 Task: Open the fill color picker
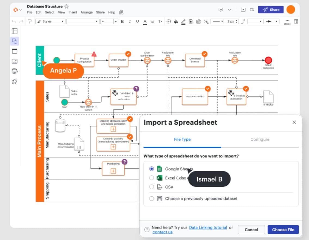click(176, 21)
